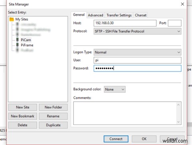Image resolution: width=192 pixels, height=145 pixels.
Task: Select the My Sites folder label
Action: click(x=22, y=19)
